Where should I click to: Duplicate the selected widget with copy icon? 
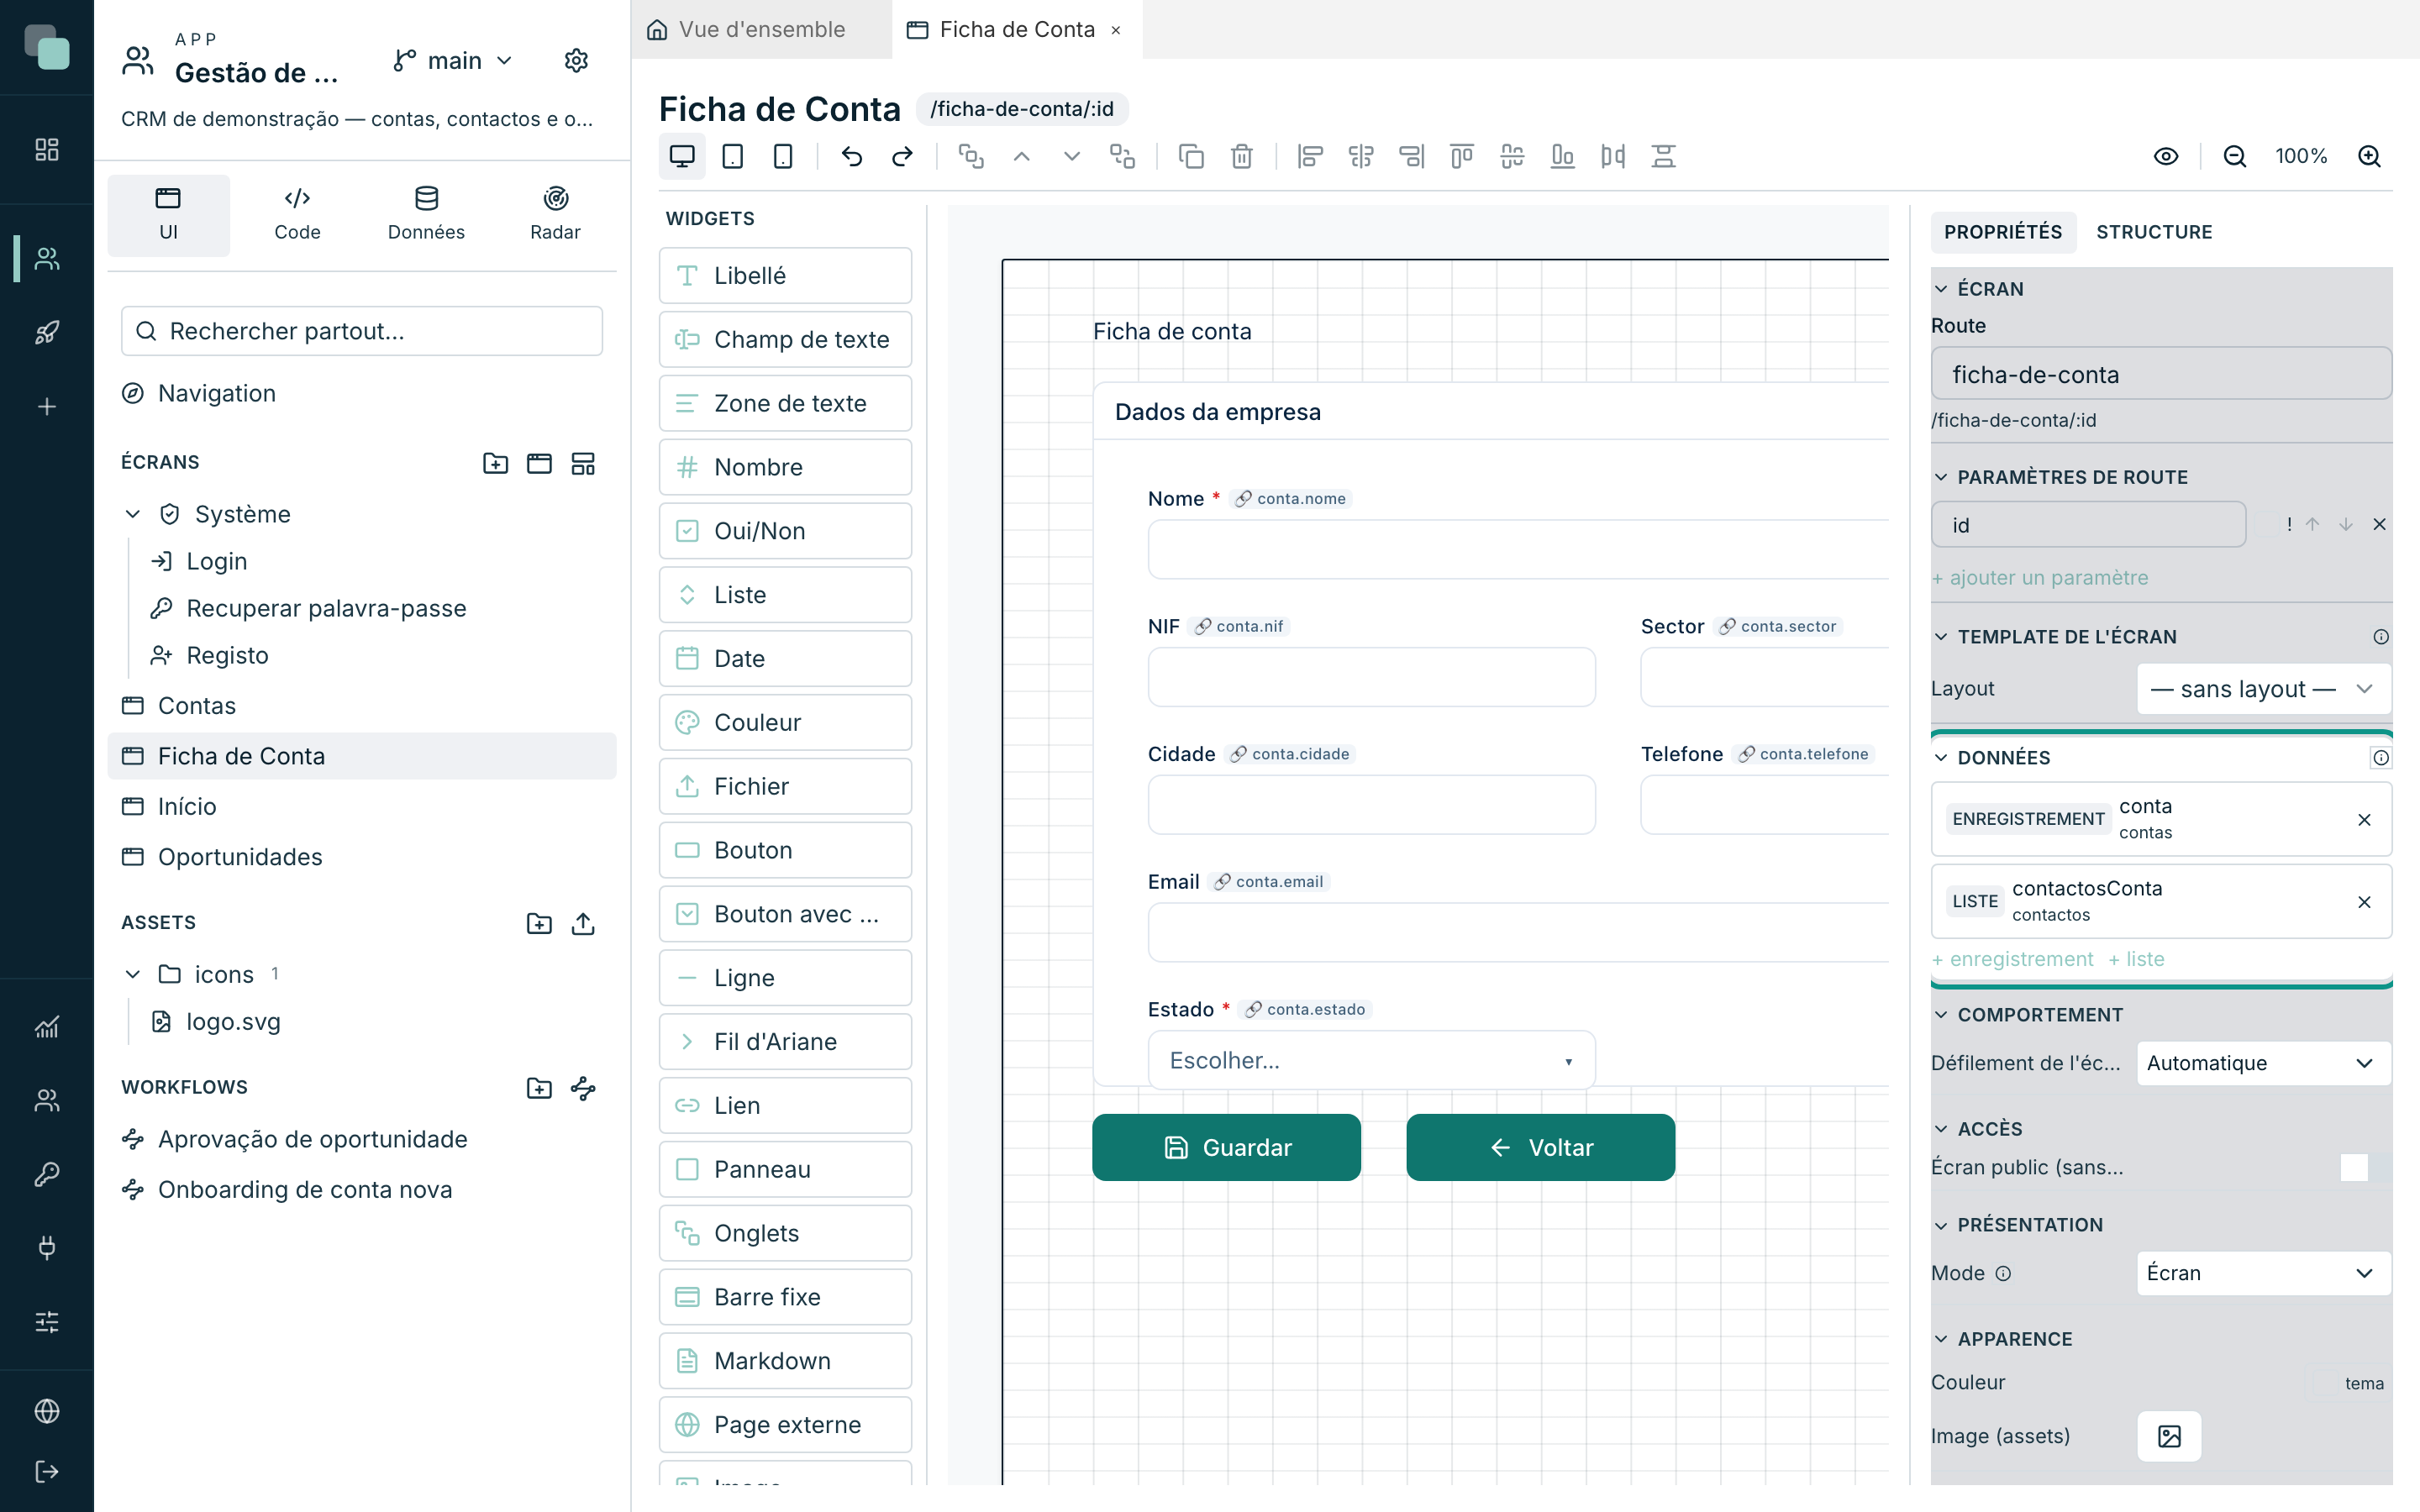coord(1191,156)
